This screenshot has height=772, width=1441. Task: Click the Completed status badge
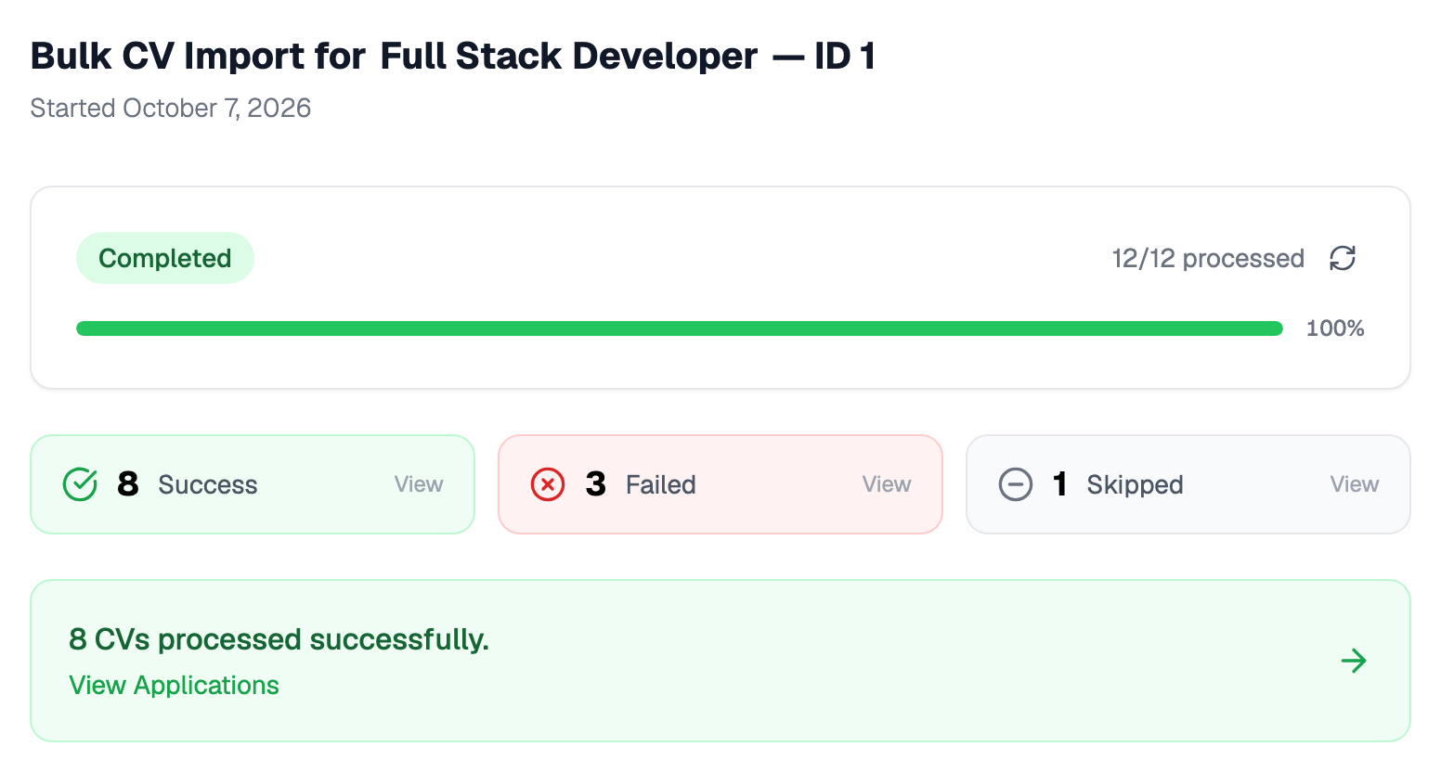165,258
